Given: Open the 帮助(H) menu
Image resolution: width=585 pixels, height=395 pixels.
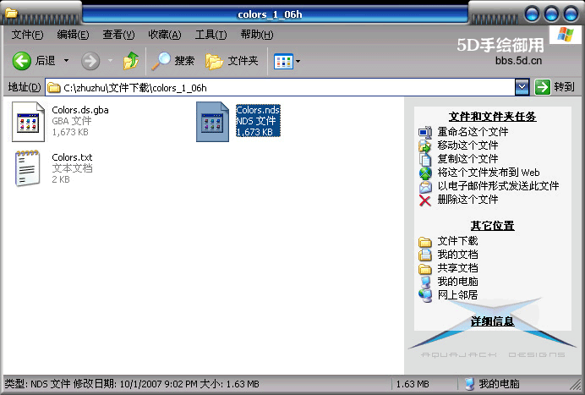Looking at the screenshot, I should coord(257,35).
